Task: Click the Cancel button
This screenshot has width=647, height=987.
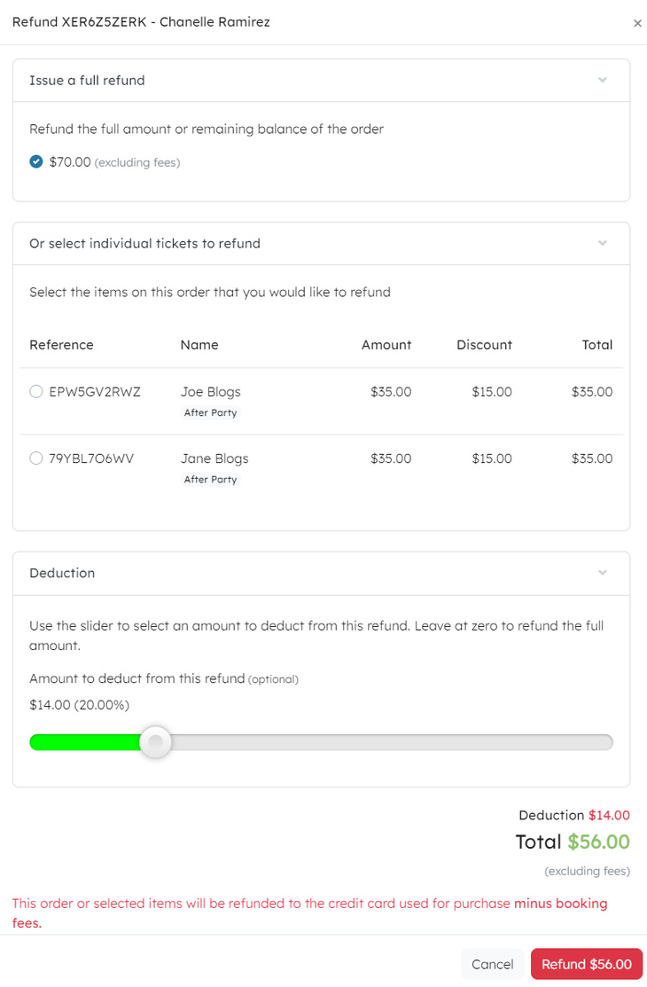Action: (492, 964)
